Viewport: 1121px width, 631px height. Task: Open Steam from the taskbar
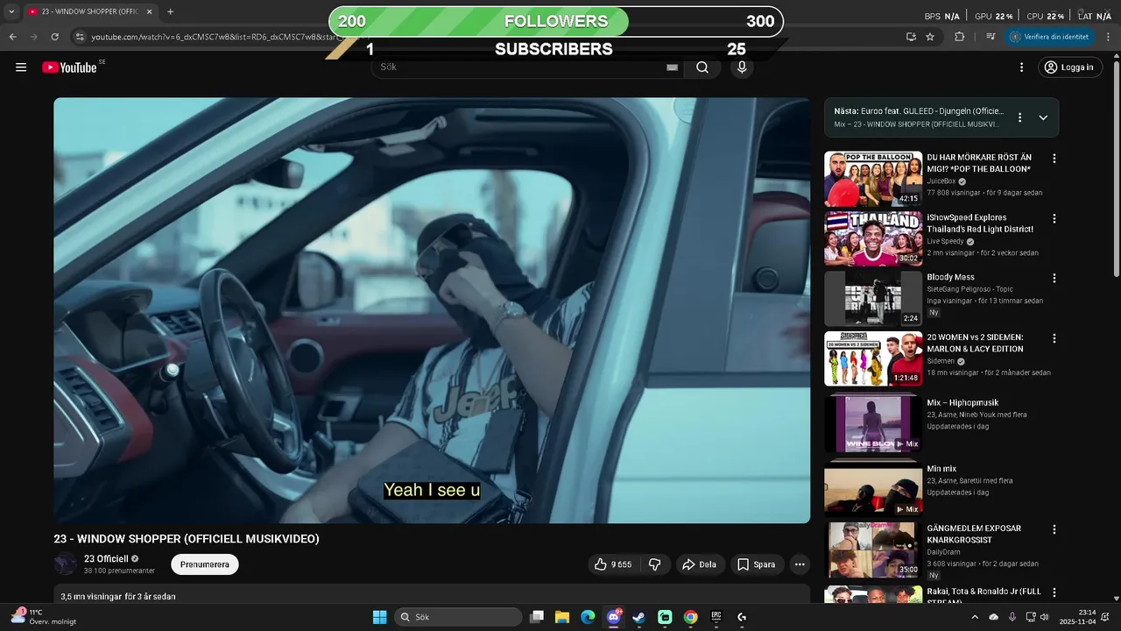pos(638,617)
